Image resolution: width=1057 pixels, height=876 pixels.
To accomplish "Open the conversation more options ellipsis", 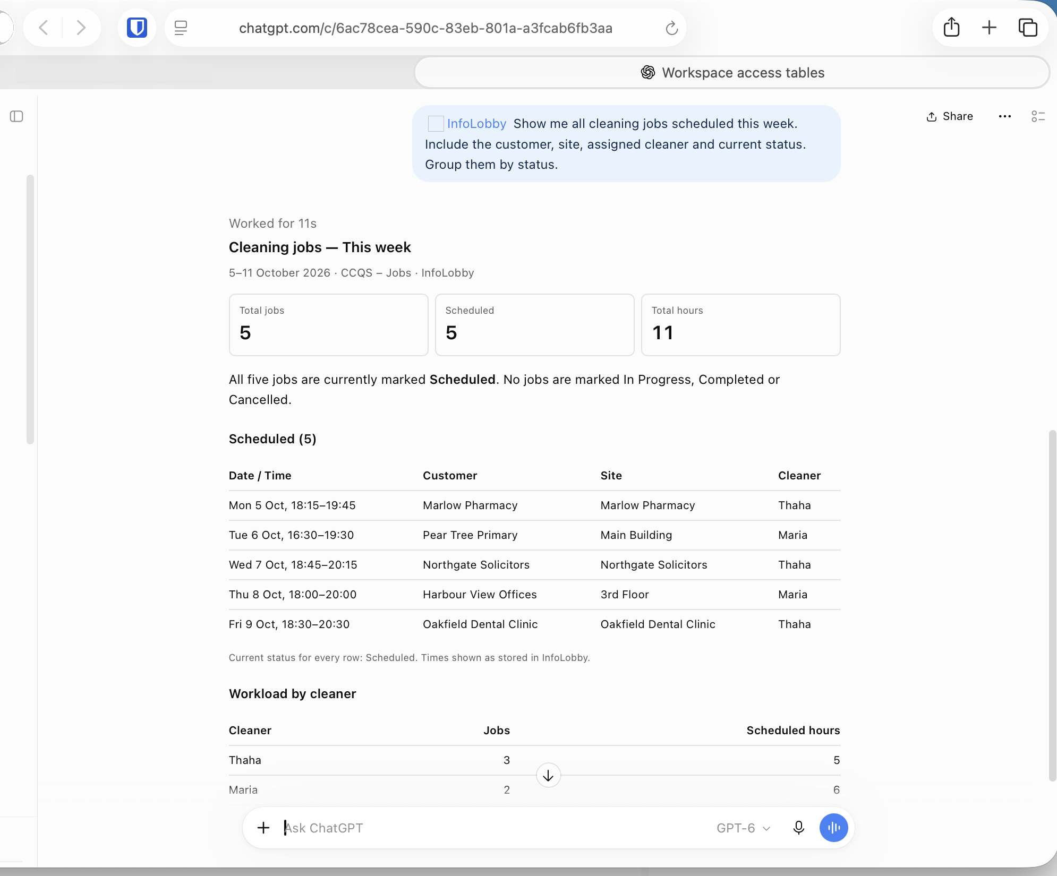I will point(1004,116).
